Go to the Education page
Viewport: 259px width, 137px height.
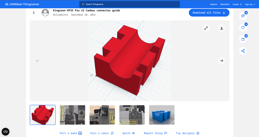point(225,4)
